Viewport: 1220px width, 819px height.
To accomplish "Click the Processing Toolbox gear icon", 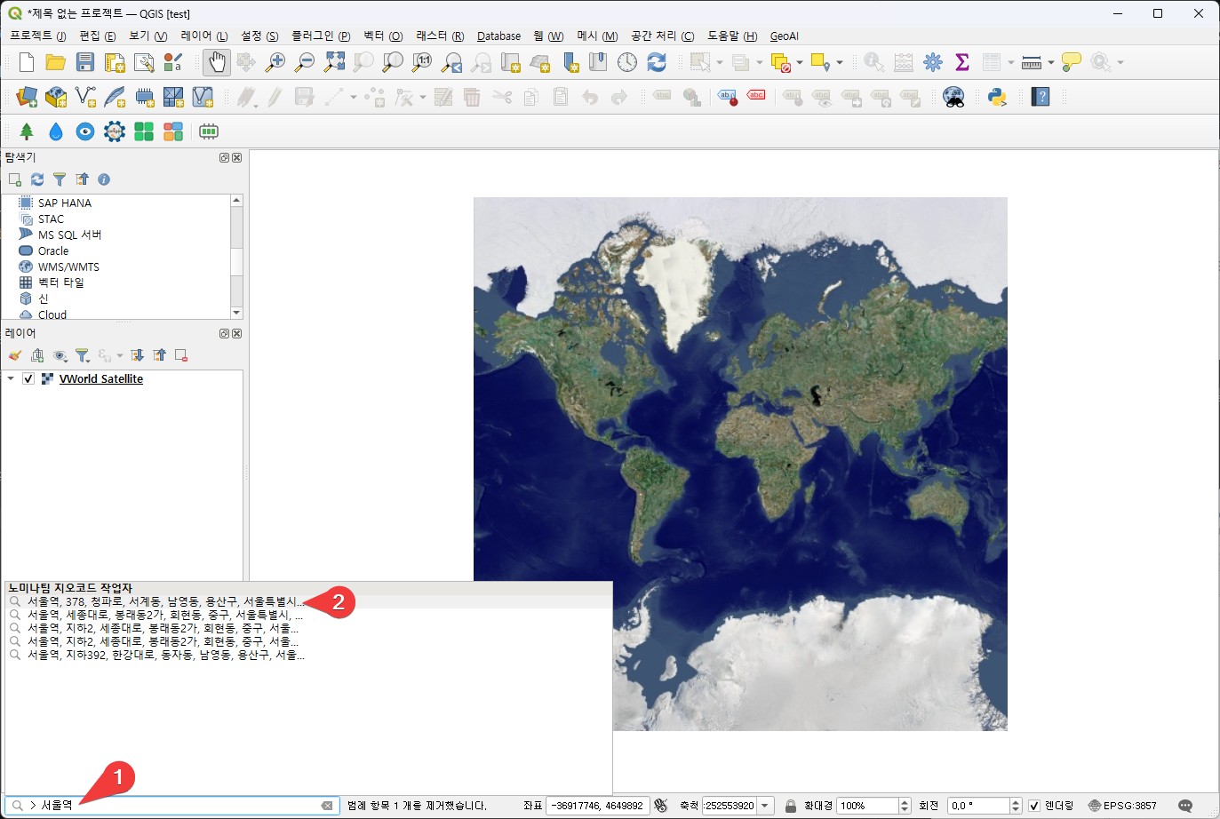I will click(933, 62).
